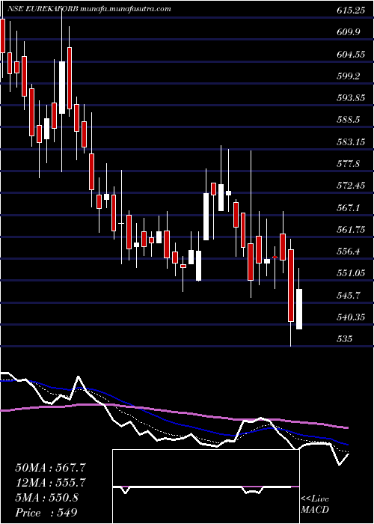Screen dimensions: 374x524
Task: Click the end of the blue 12MA line
Action: click(x=348, y=445)
